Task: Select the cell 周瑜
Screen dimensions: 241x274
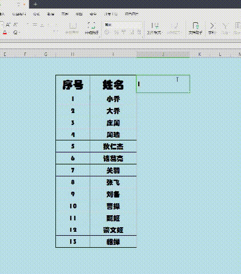Action: coord(113,135)
